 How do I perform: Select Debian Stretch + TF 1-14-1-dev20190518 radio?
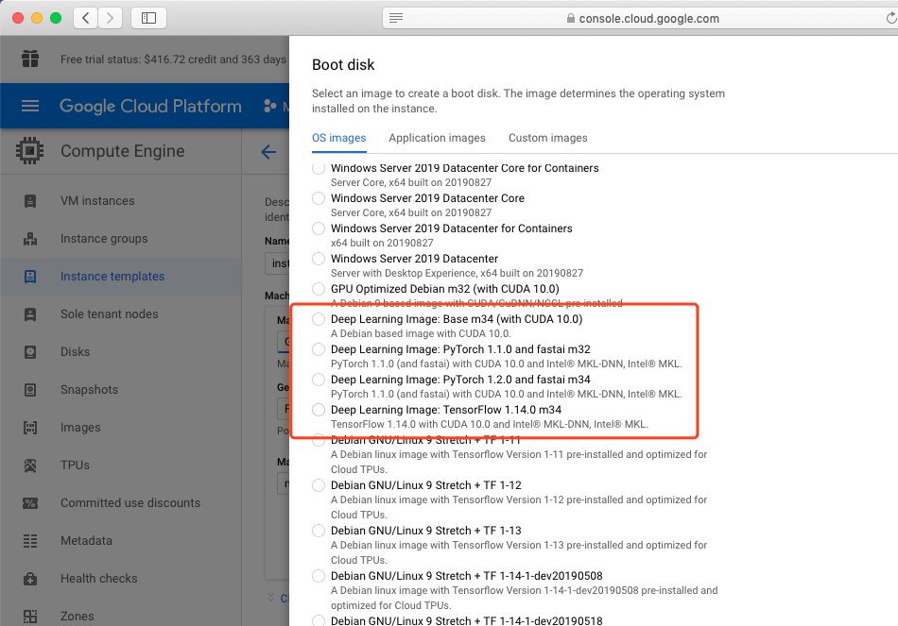(x=319, y=621)
